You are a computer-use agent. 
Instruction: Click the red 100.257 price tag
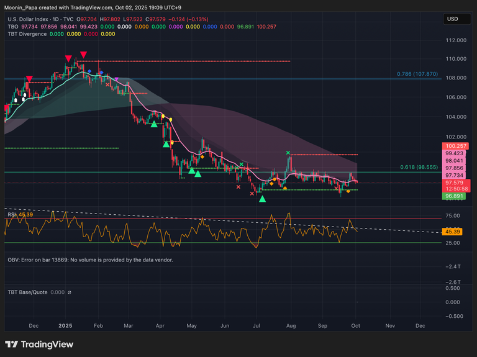click(x=453, y=147)
